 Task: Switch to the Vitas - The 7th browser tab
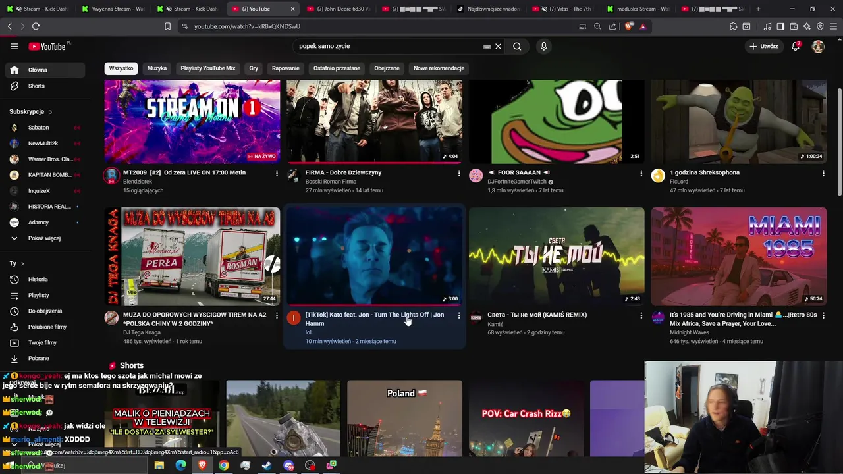[x=563, y=9]
